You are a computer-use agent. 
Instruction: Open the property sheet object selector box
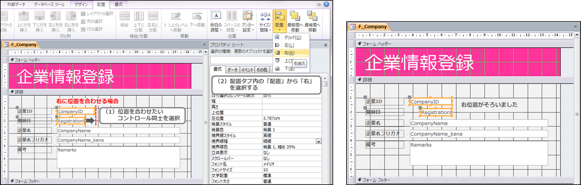[x=241, y=60]
